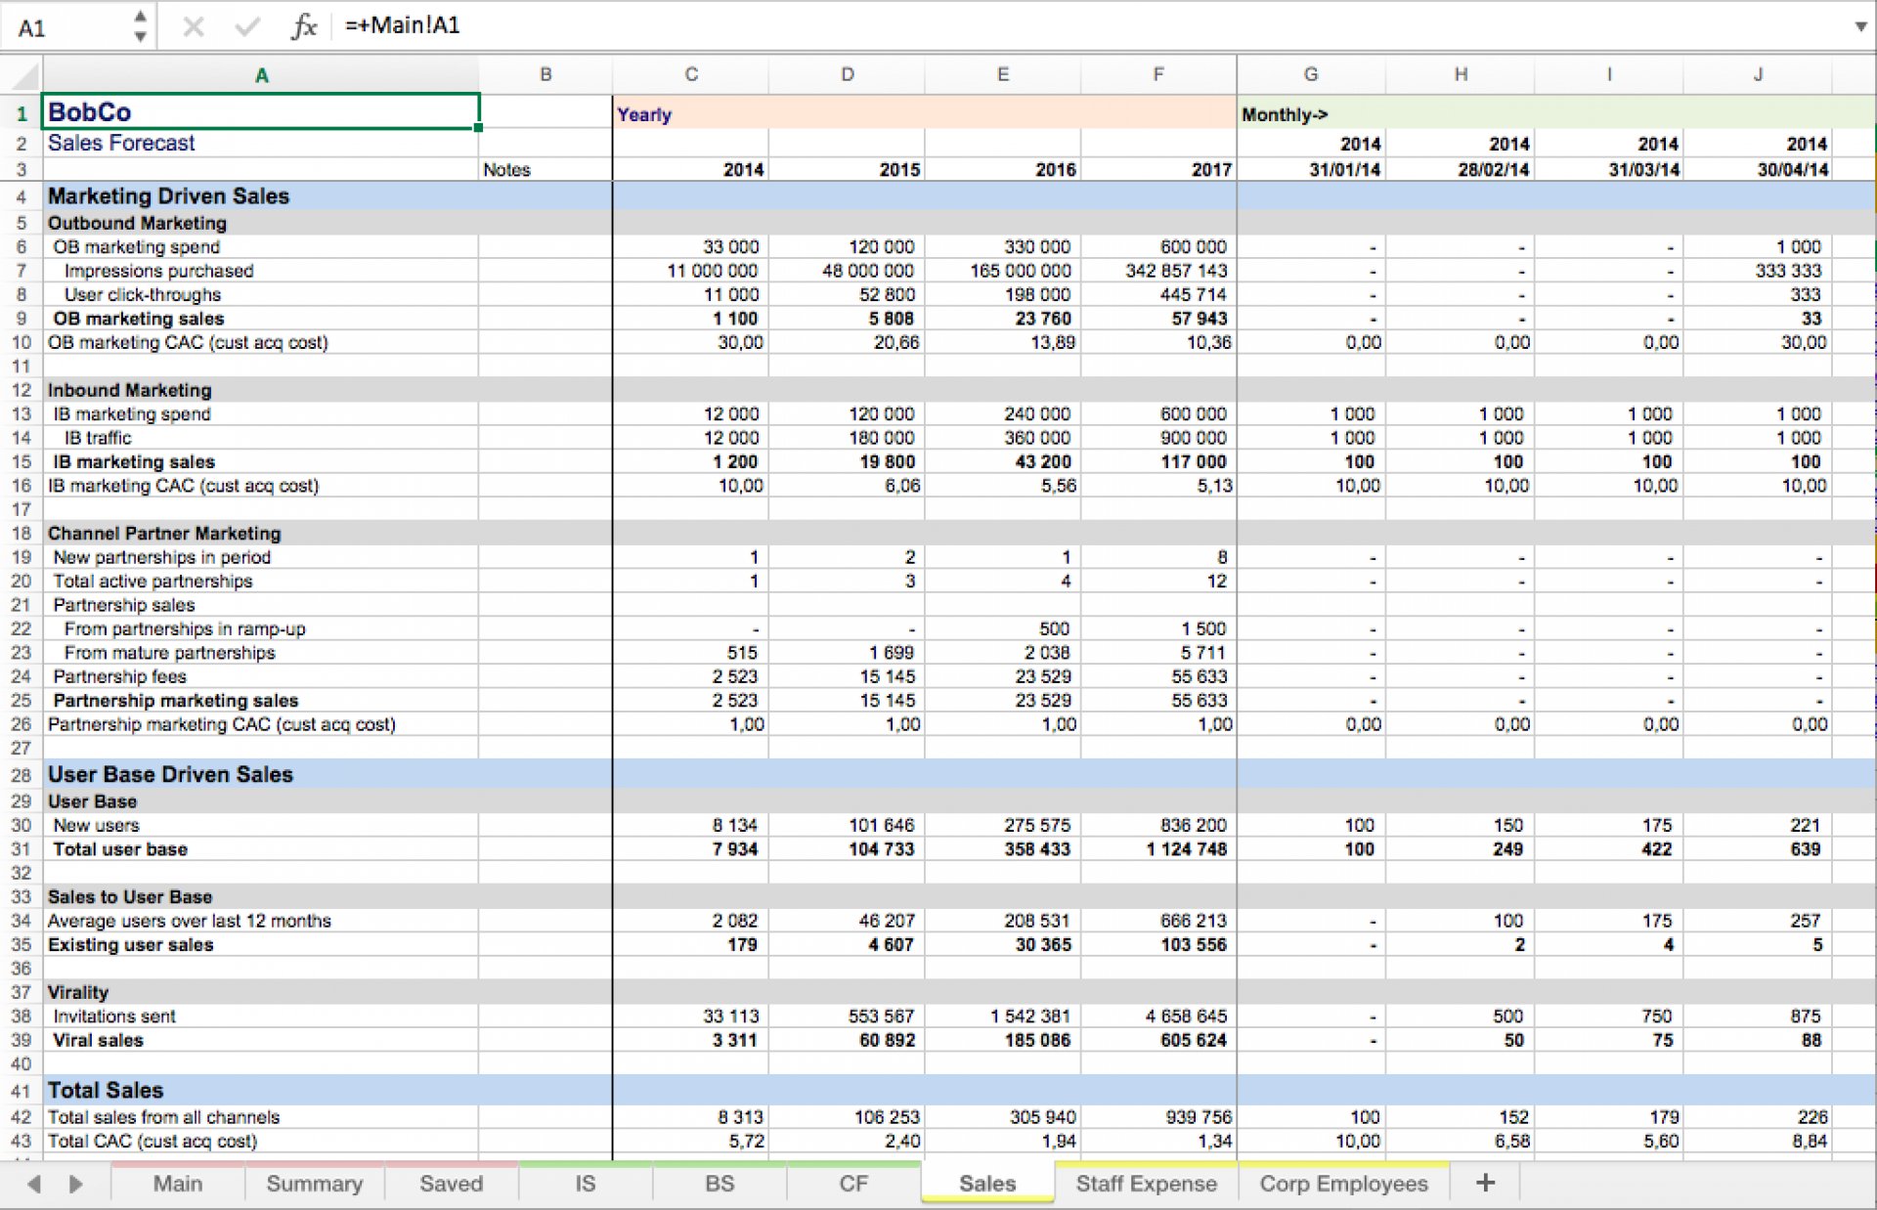Click the confirm checkmark formula icon

pyautogui.click(x=247, y=26)
